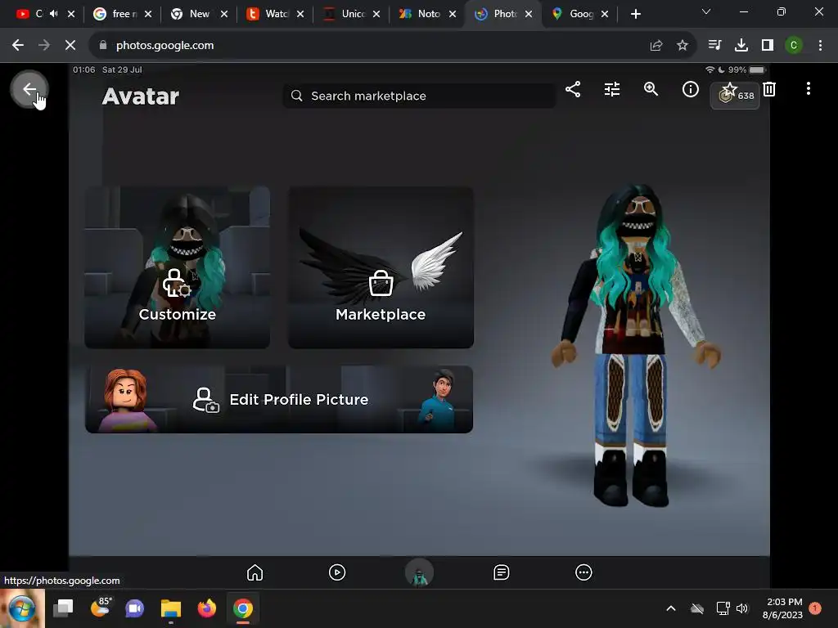Click the Robux balance 638 badge
Viewport: 838px width, 628px height.
click(736, 96)
